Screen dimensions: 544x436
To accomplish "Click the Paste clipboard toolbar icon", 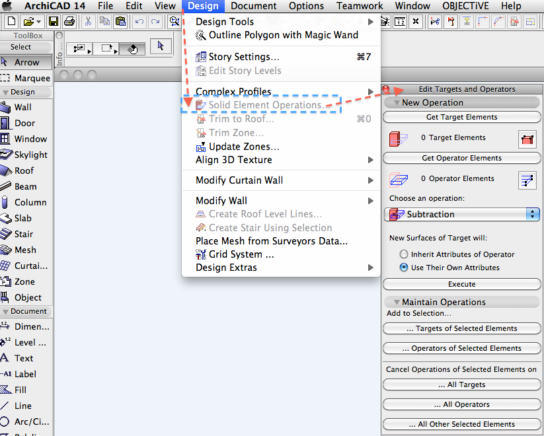I will tap(121, 22).
